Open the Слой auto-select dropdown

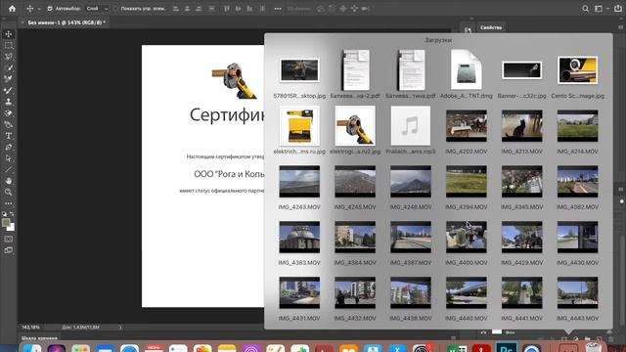coord(98,9)
